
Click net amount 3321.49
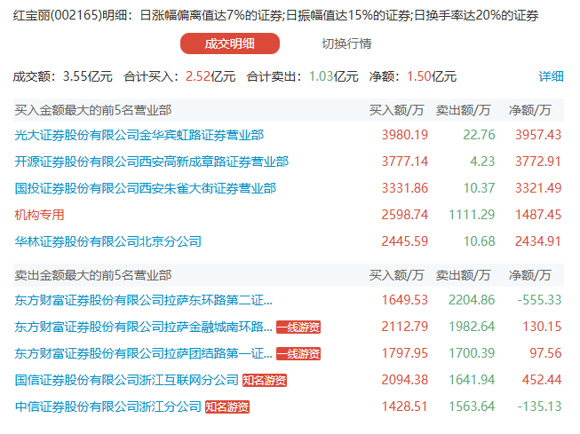(x=538, y=188)
